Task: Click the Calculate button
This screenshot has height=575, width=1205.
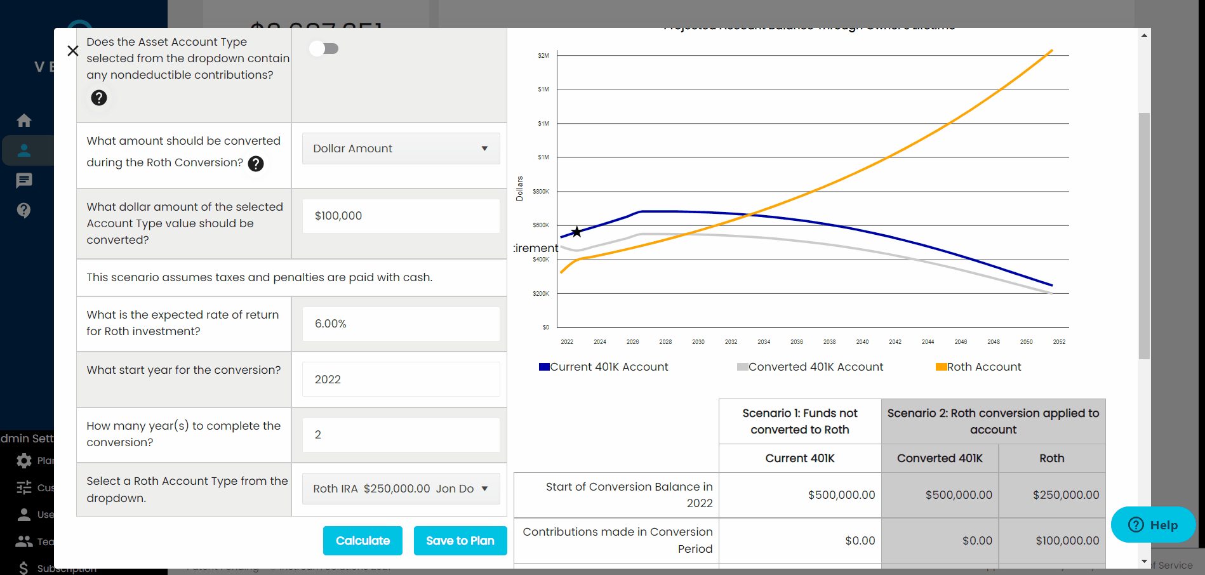Action: click(x=363, y=541)
